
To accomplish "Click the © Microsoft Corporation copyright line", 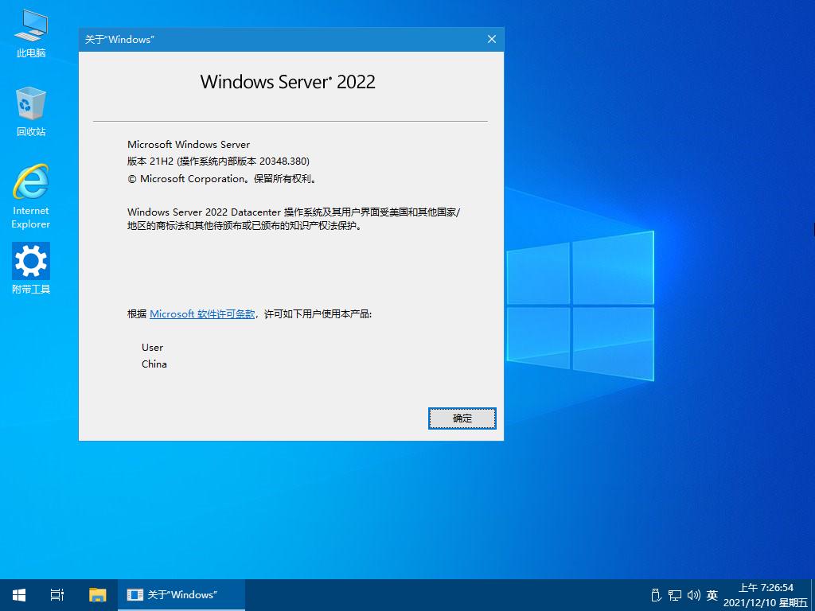I will tap(222, 179).
